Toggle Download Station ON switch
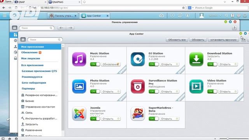 click(x=212, y=64)
